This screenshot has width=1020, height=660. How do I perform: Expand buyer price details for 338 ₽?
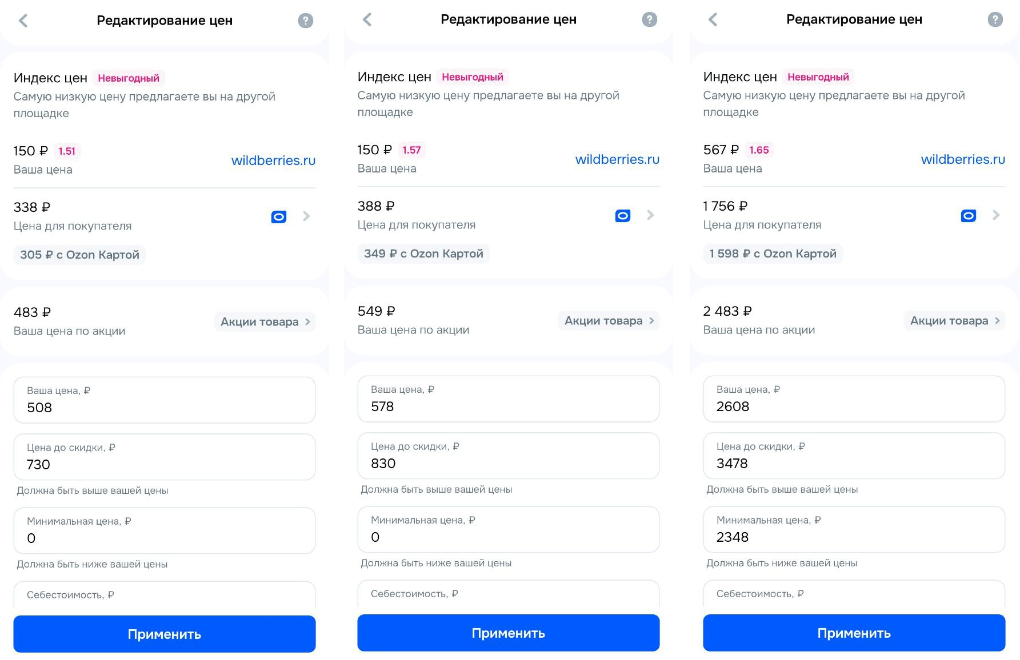[306, 216]
